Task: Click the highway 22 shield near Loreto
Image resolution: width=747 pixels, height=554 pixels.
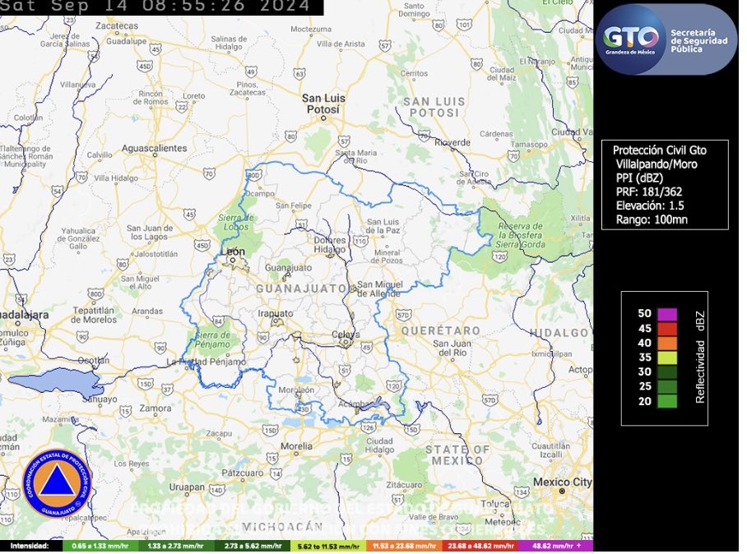Action: (182, 108)
